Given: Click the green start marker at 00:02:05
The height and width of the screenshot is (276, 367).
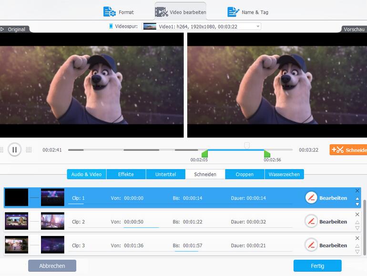Looking at the screenshot, I should click(x=204, y=154).
